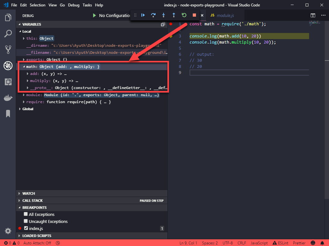Open the No Configuration dropdown

(114, 15)
